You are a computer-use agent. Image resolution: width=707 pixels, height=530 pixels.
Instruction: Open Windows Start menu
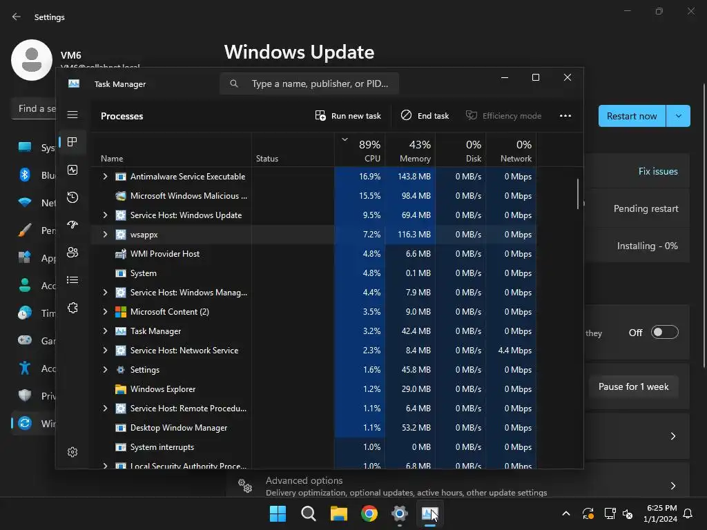point(278,513)
